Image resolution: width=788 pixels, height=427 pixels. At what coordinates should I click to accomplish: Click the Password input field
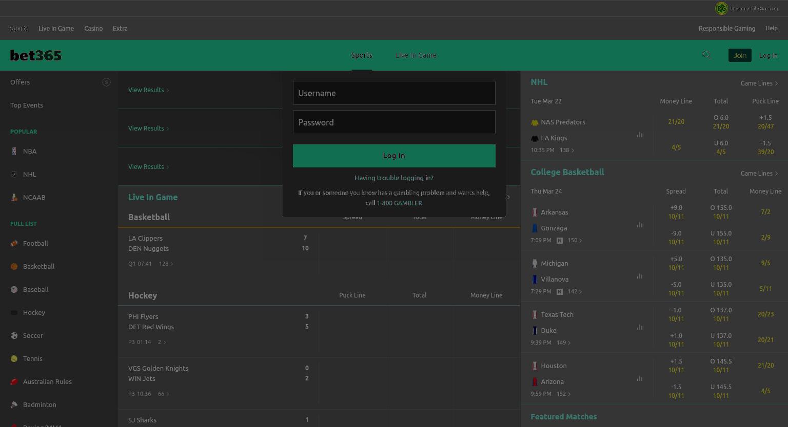(x=394, y=122)
